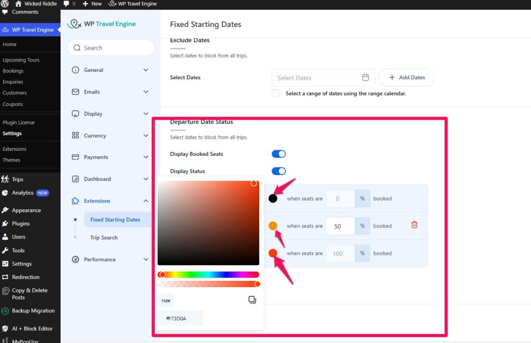The width and height of the screenshot is (531, 343).
Task: Click the Copy & Delete Posts icon
Action: tap(5, 291)
